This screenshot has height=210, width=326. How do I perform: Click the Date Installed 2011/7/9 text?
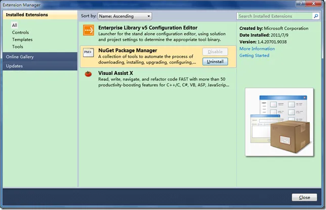click(264, 35)
